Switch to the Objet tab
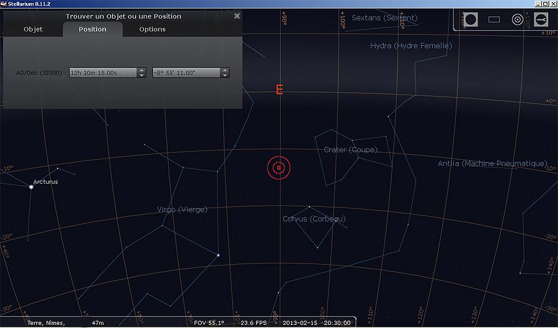 point(33,29)
